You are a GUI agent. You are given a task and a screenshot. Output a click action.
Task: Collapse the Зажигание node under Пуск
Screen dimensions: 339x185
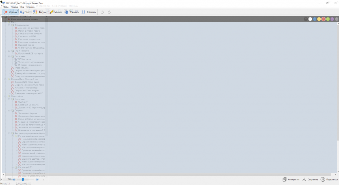coord(9,56)
